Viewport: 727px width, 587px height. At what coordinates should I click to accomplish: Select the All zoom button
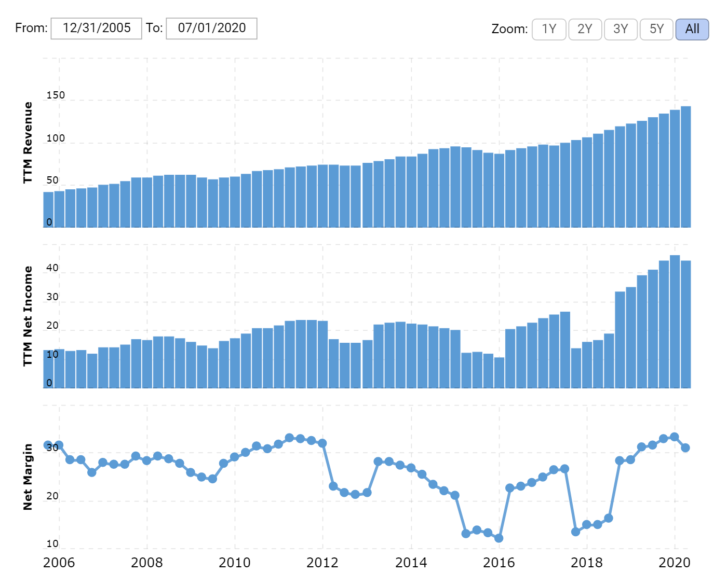pyautogui.click(x=692, y=29)
